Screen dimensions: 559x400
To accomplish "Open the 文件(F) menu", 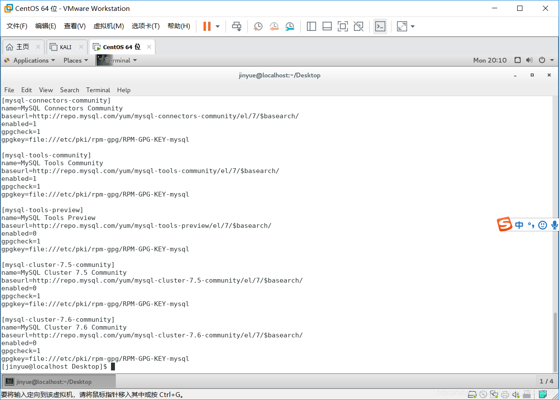I will pos(17,26).
